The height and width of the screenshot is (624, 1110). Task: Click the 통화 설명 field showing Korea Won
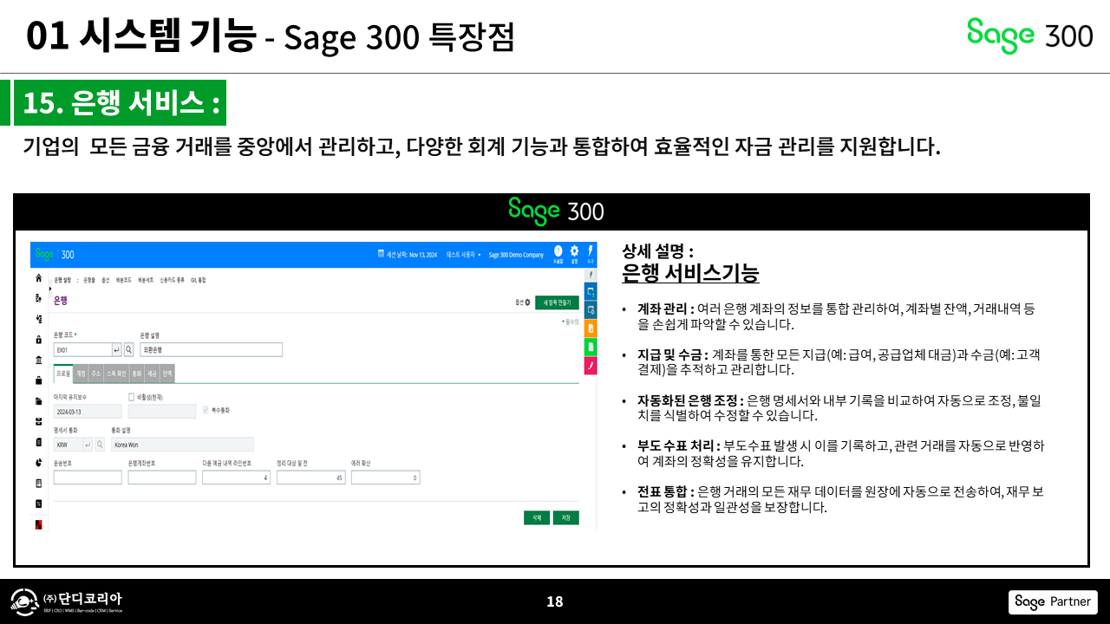[x=182, y=445]
